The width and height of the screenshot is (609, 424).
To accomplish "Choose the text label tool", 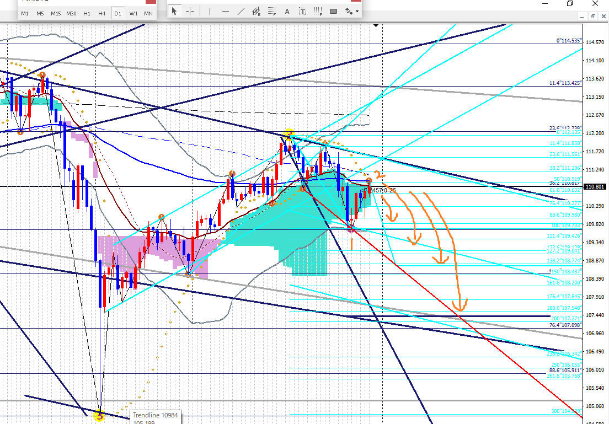I will [303, 11].
